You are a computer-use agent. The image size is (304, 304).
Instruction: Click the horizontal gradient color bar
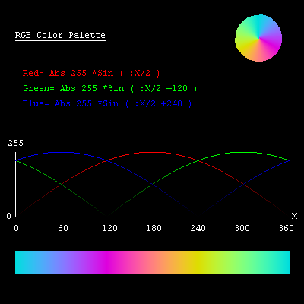(x=152, y=262)
